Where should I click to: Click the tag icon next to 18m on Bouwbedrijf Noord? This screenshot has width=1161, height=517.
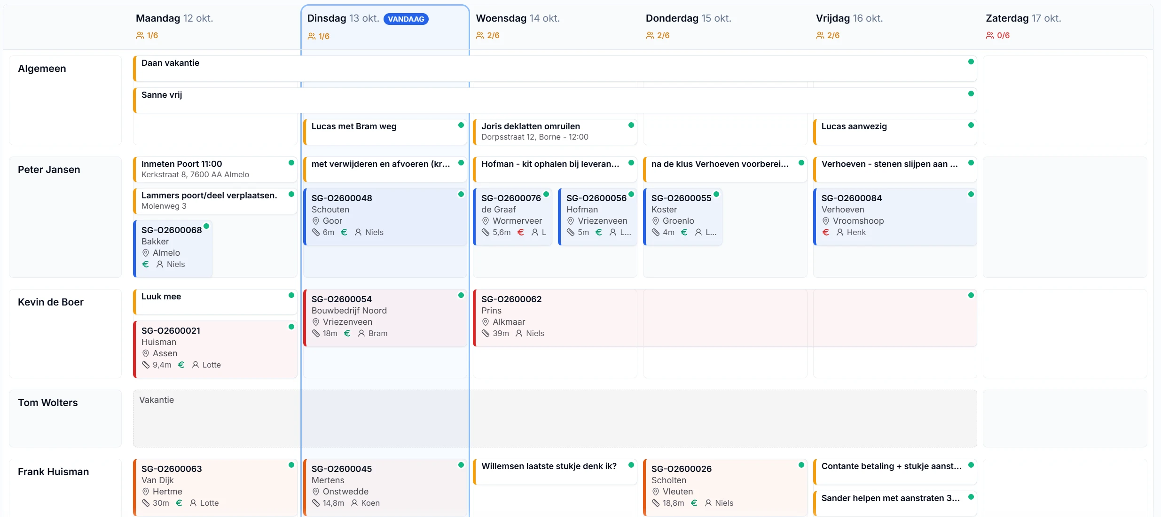pyautogui.click(x=316, y=333)
